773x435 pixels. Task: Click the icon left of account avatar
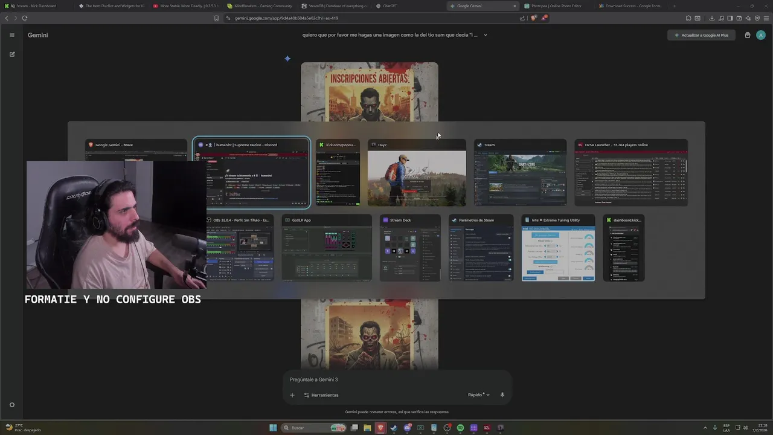[748, 35]
